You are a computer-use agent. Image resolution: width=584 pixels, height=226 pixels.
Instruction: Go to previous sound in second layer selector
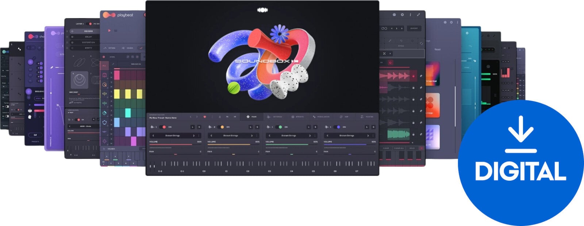(211, 135)
